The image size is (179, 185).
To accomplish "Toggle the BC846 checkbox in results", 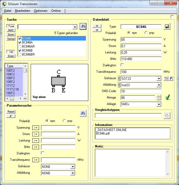I will click(x=20, y=38).
